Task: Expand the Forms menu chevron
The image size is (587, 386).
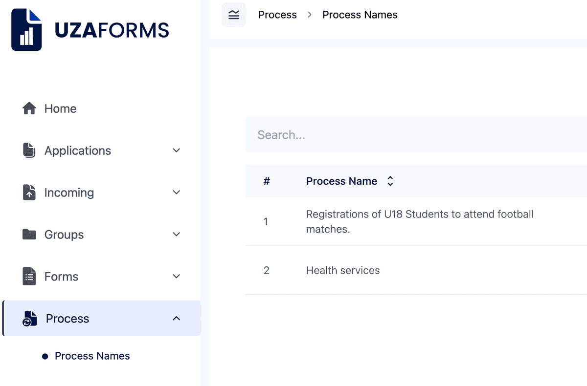Action: pyautogui.click(x=177, y=277)
